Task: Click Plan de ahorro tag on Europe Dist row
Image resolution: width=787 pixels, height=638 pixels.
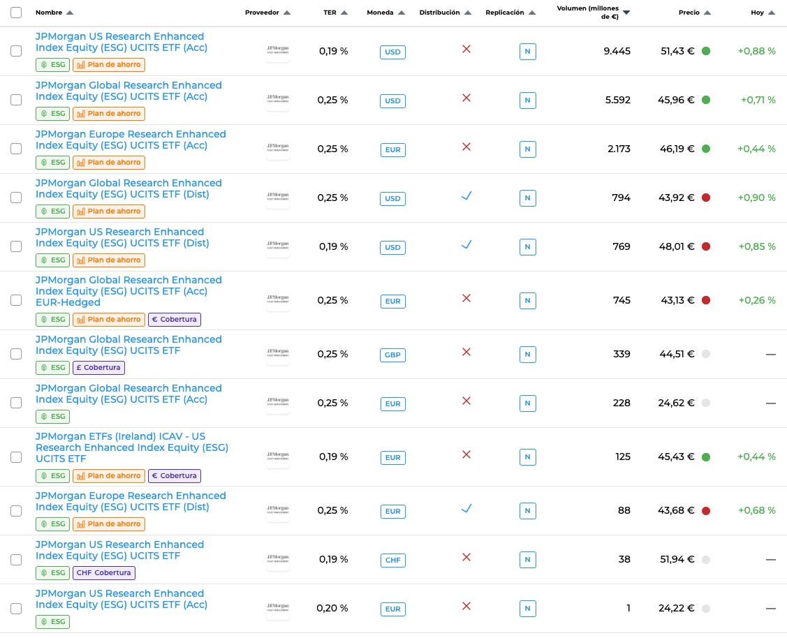Action: [109, 524]
